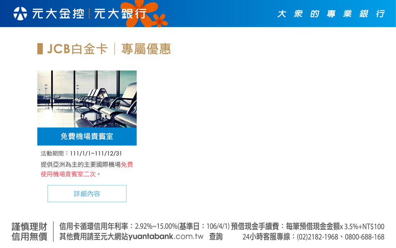Click the 免費機場貴賓室 blue banner
This screenshot has height=248, width=396.
pyautogui.click(x=87, y=136)
